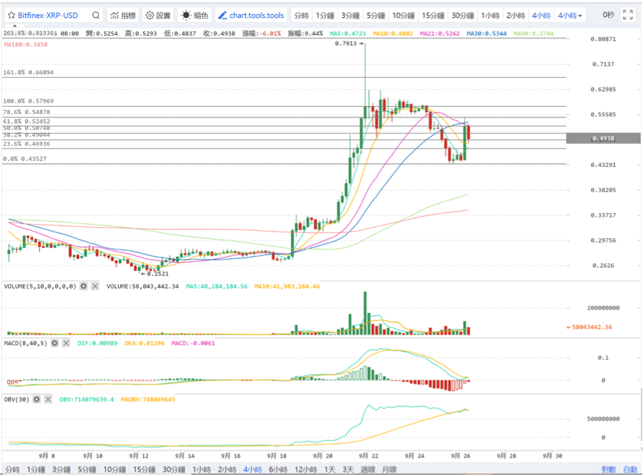Remove the VOLUME indicator panel
Viewport: 643px width, 475px height.
[x=95, y=286]
